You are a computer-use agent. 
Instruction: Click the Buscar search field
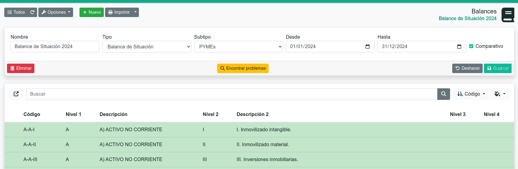coord(232,94)
